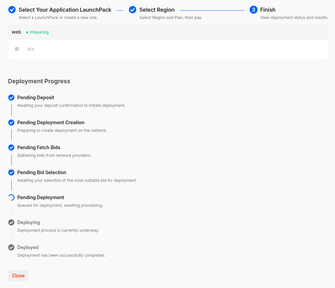Click the N/A IP address field
Viewport: 335px width, 288px height.
[31, 49]
